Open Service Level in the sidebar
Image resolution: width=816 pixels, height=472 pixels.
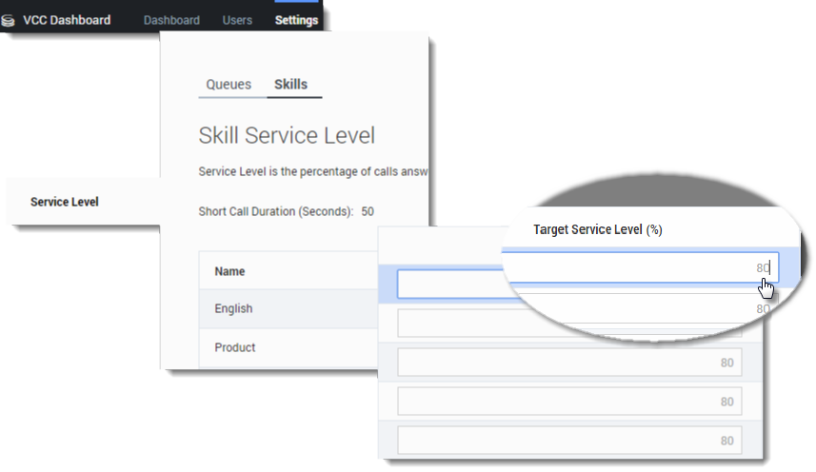pos(65,202)
